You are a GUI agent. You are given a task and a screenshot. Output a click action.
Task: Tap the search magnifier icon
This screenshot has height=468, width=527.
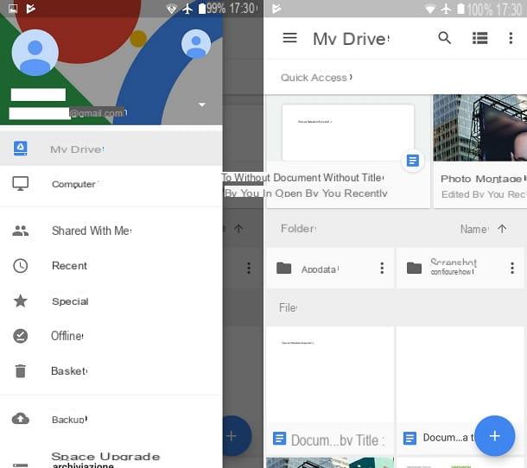444,38
